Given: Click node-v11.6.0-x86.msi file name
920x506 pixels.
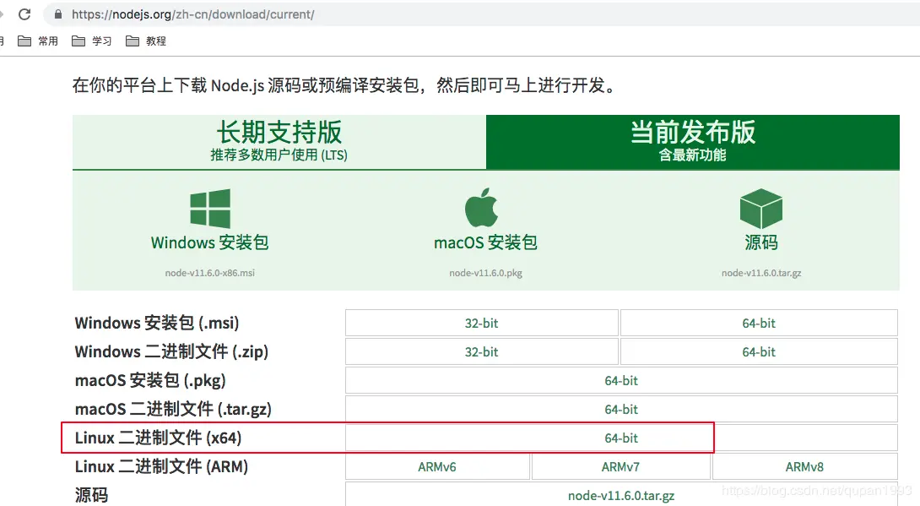Looking at the screenshot, I should tap(210, 273).
